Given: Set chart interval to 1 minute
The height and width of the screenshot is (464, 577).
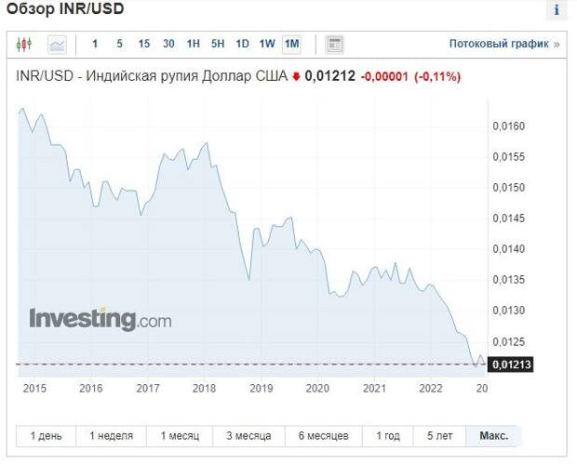Looking at the screenshot, I should (x=95, y=44).
